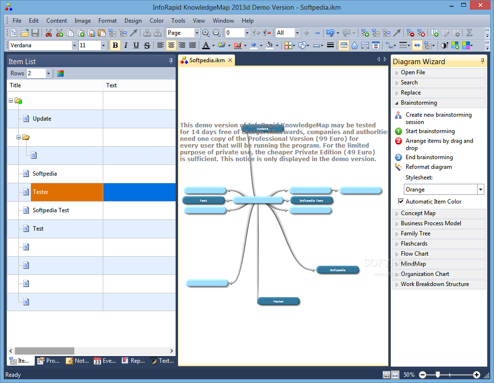This screenshot has height=383, width=494.
Task: Click the Item List horizontal scrollbar
Action: 44,351
